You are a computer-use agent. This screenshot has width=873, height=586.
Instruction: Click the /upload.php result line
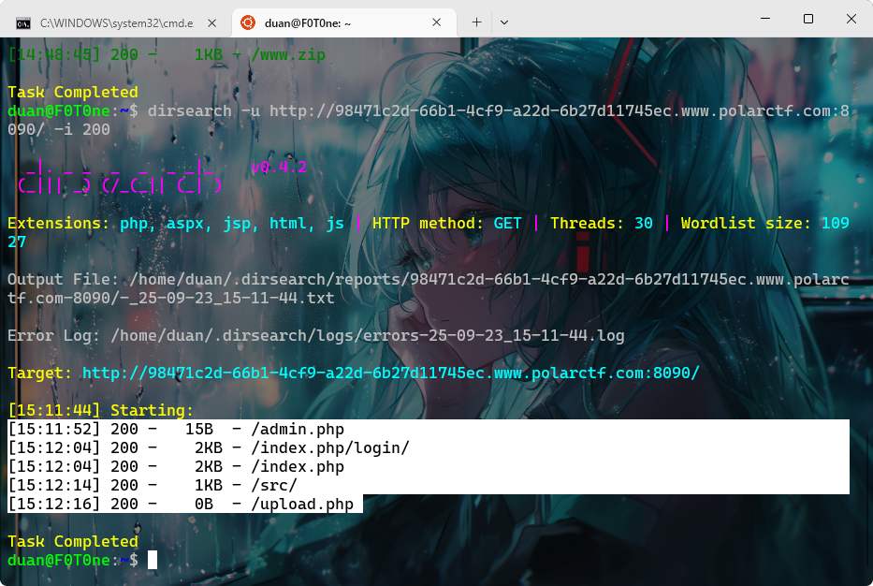click(x=181, y=504)
